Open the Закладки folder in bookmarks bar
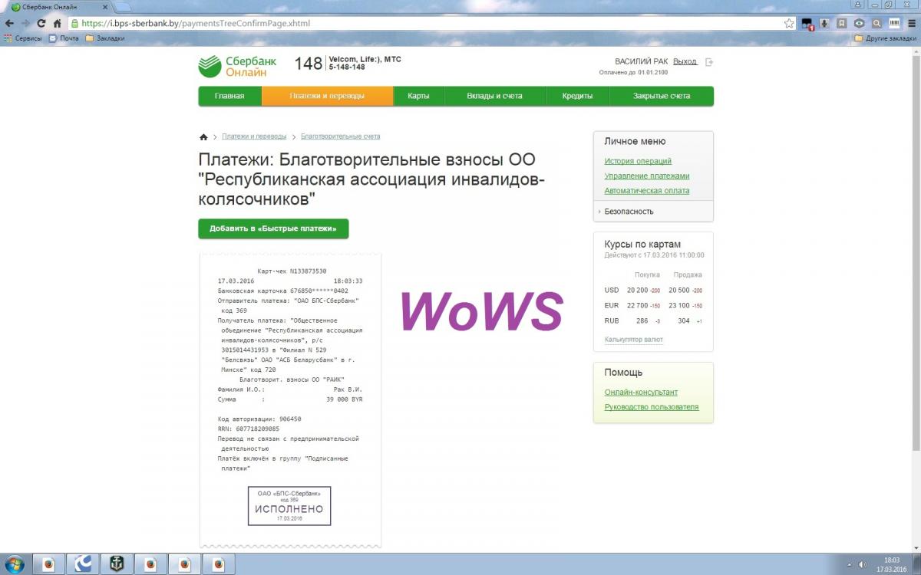 point(105,38)
